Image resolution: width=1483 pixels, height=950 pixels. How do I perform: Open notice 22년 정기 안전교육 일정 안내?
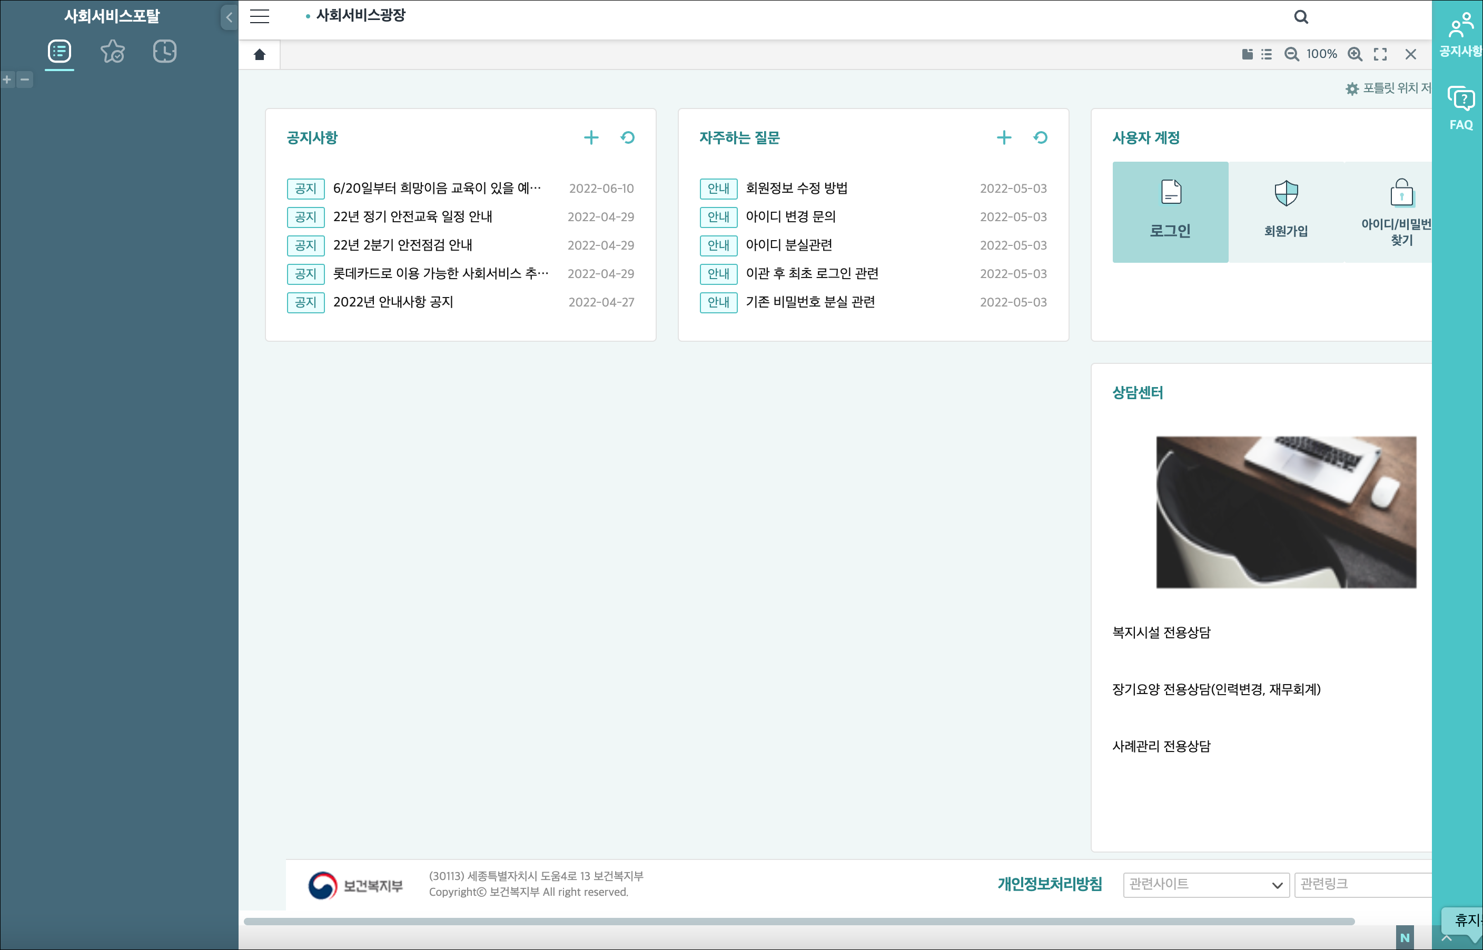pyautogui.click(x=412, y=216)
